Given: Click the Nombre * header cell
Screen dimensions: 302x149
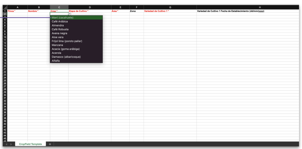Looking at the screenshot, I should [x=39, y=11].
